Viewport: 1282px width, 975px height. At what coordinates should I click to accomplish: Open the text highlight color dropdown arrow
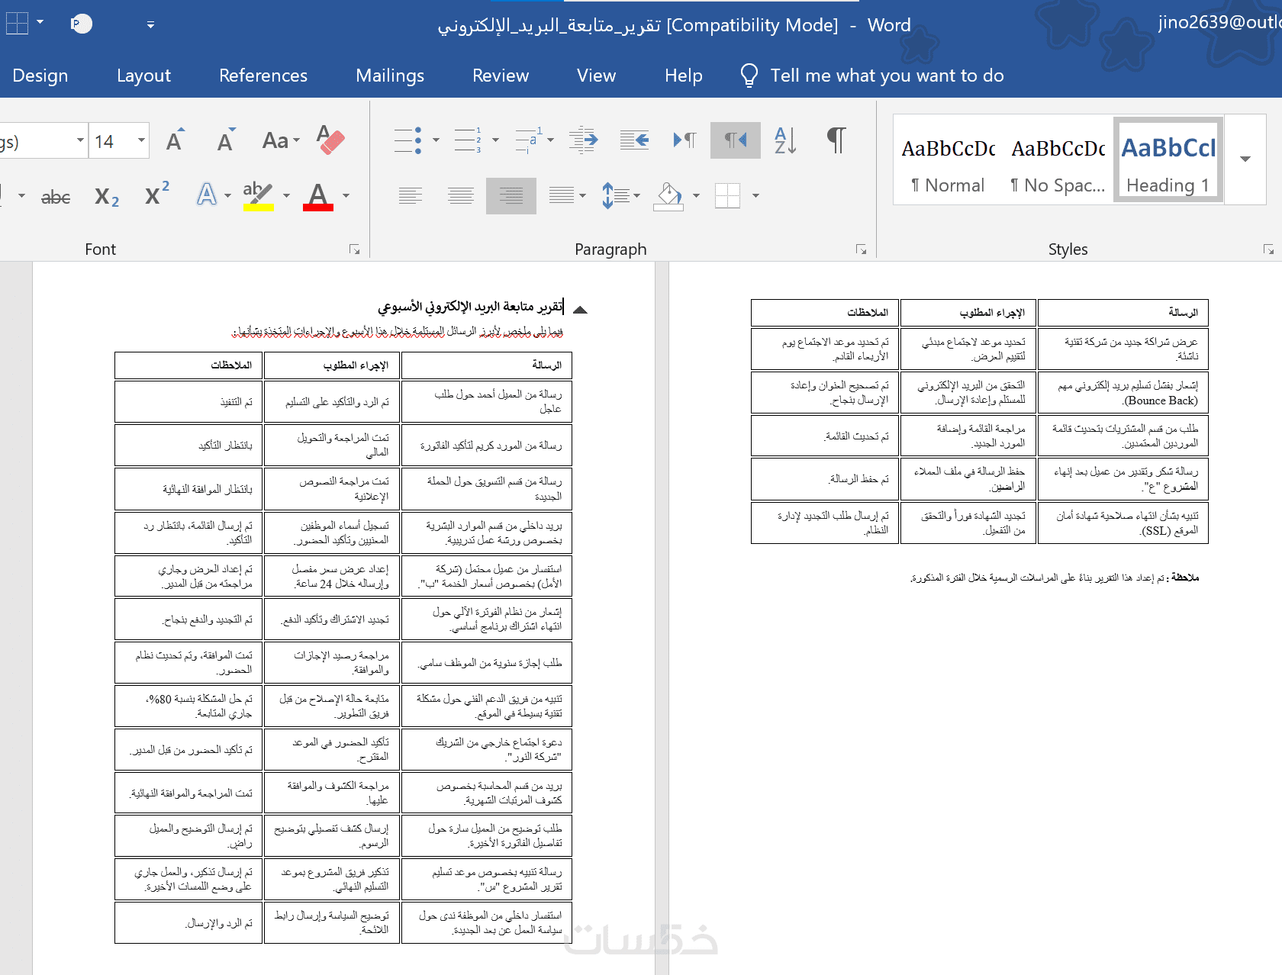[x=286, y=196]
